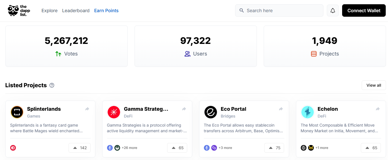Share the Splinterlands project via arrow icon
388x160 pixels.
[x=87, y=109]
